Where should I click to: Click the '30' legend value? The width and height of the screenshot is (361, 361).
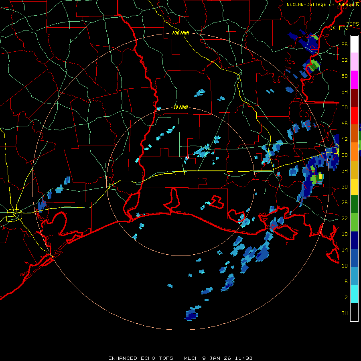345,187
